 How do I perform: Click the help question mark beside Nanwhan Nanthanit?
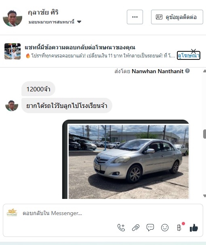(187, 71)
